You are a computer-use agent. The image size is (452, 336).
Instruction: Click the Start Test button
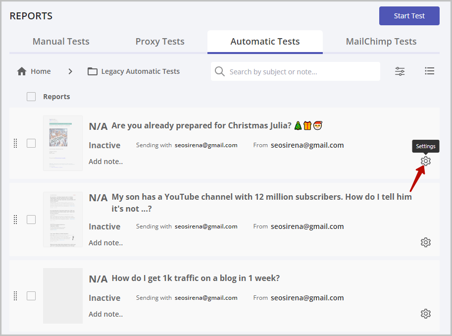coord(409,16)
